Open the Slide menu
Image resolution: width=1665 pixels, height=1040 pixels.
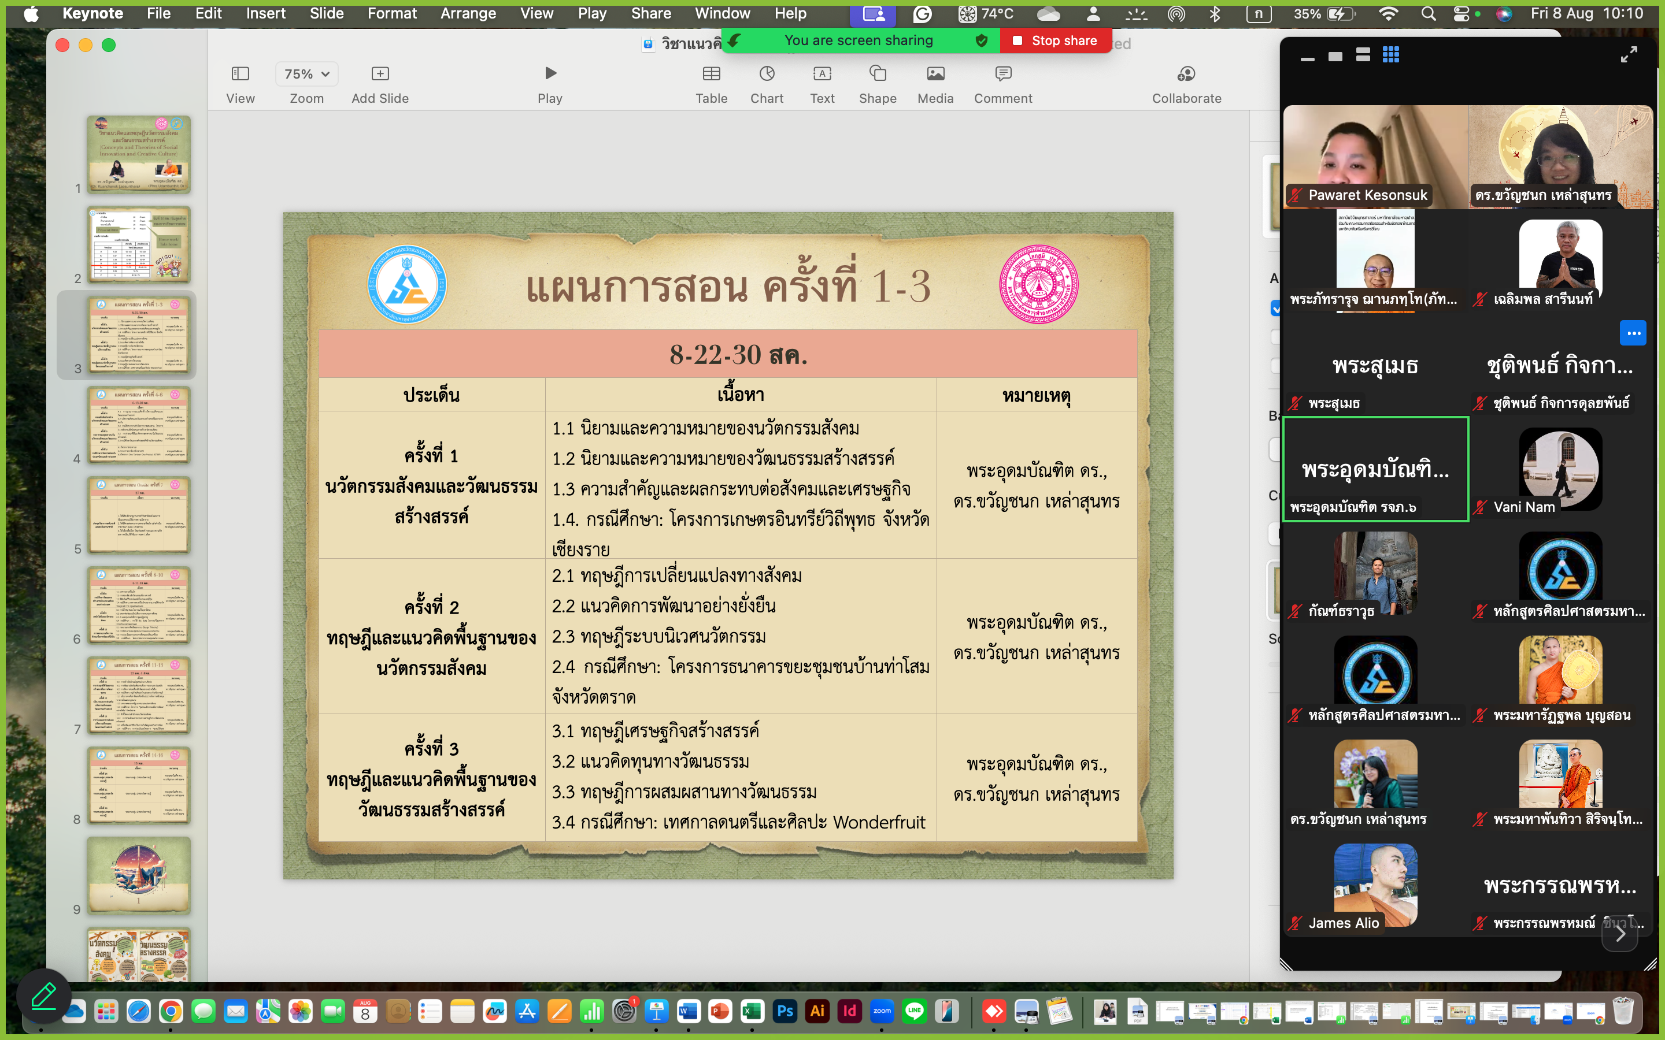pos(326,13)
